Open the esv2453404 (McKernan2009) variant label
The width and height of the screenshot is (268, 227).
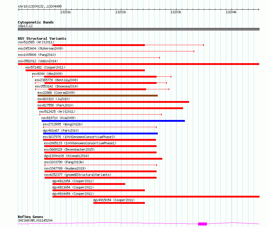(x=41, y=48)
